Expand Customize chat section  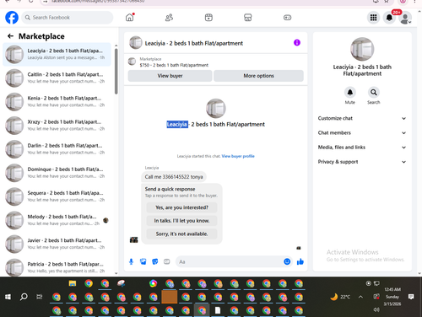pyautogui.click(x=362, y=118)
